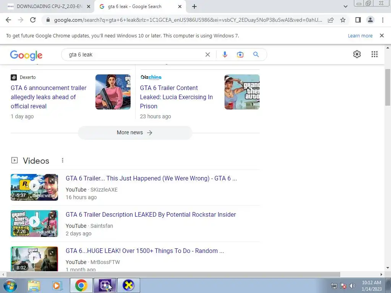
Task: Select the gta 6 leak tab
Action: 135,6
